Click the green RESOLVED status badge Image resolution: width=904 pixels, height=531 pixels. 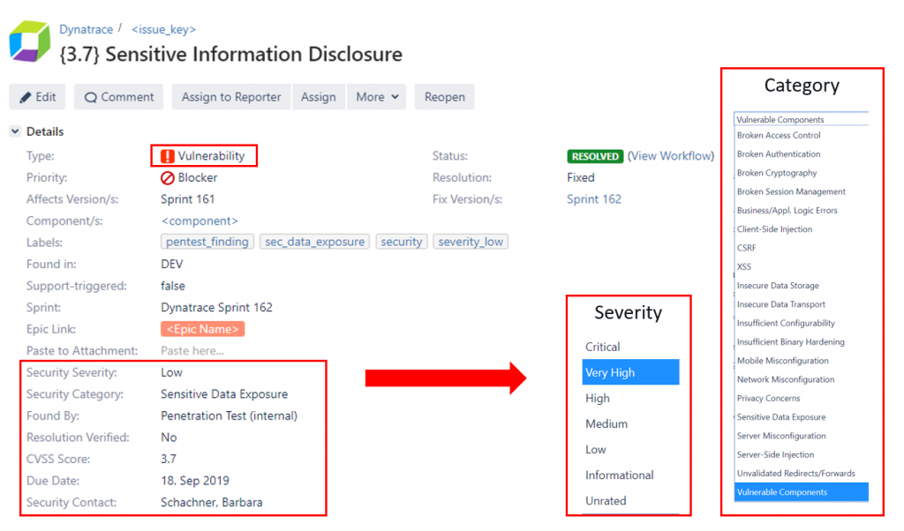pyautogui.click(x=595, y=156)
